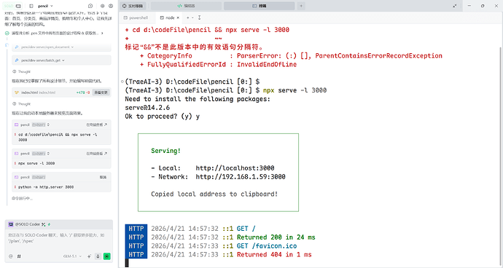Screen dimensions: 503x268
Task: Click http://192.168.1.59:3000 network address
Action: pos(241,177)
